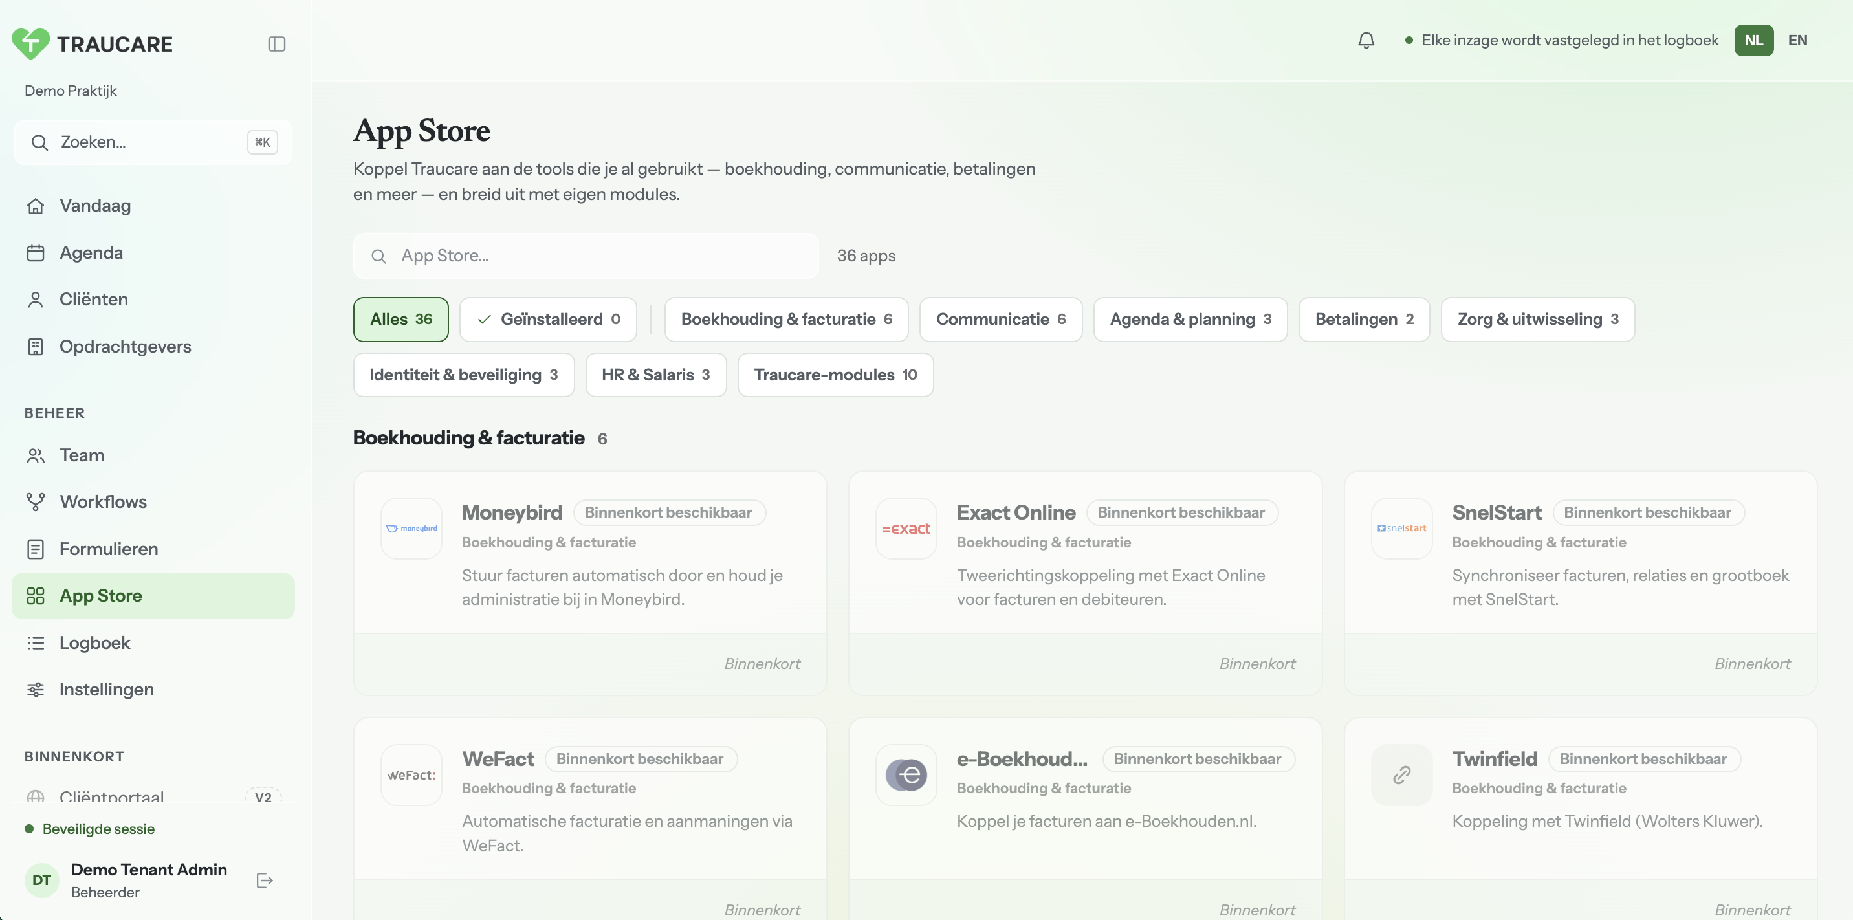Open the Twinfield app title
1853x920 pixels.
(x=1494, y=759)
